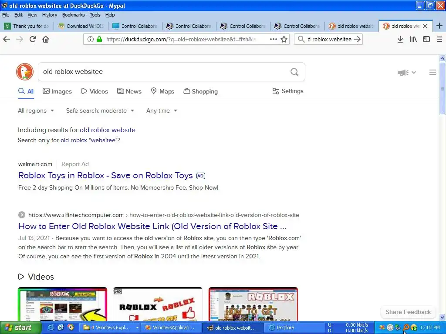Click the Share Feedback button

point(408,312)
